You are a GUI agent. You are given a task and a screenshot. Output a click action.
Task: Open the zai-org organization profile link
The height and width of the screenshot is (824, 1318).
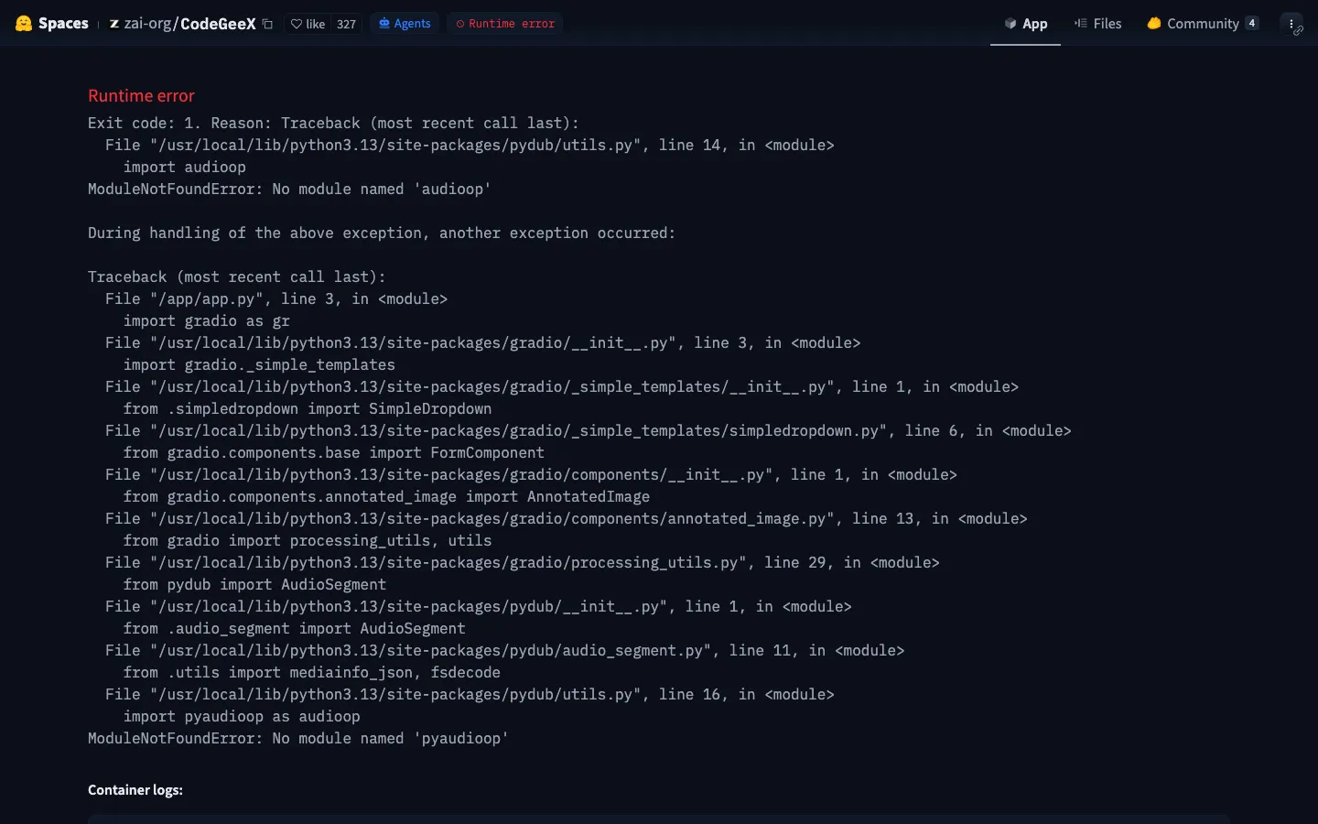point(147,24)
